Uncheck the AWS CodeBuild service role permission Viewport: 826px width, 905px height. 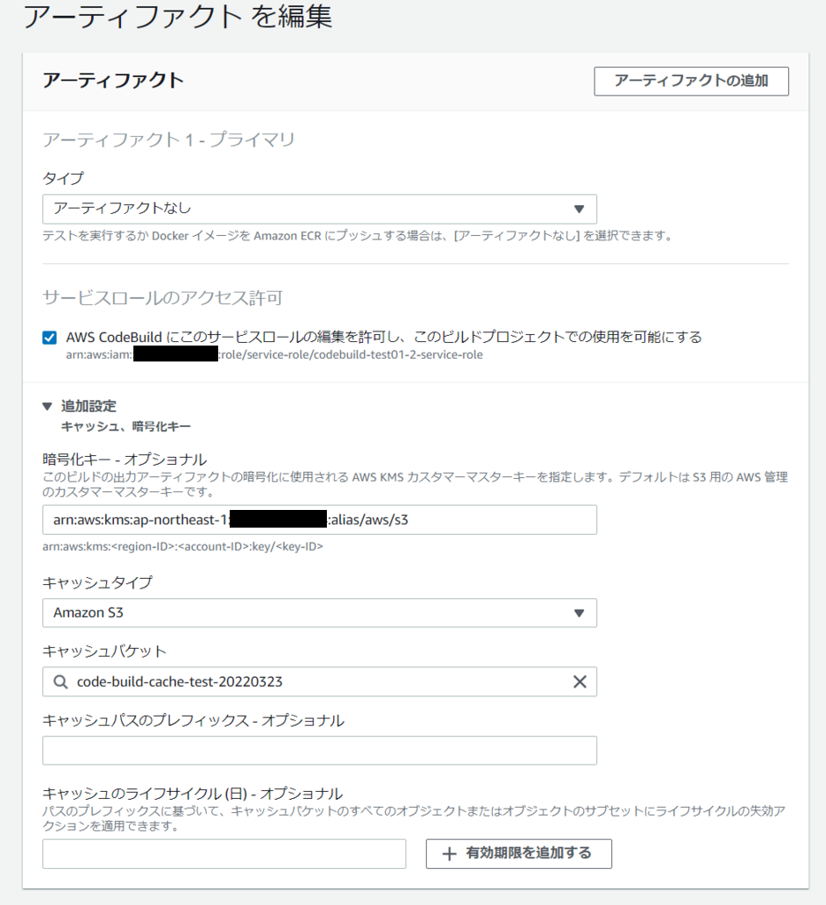46,337
